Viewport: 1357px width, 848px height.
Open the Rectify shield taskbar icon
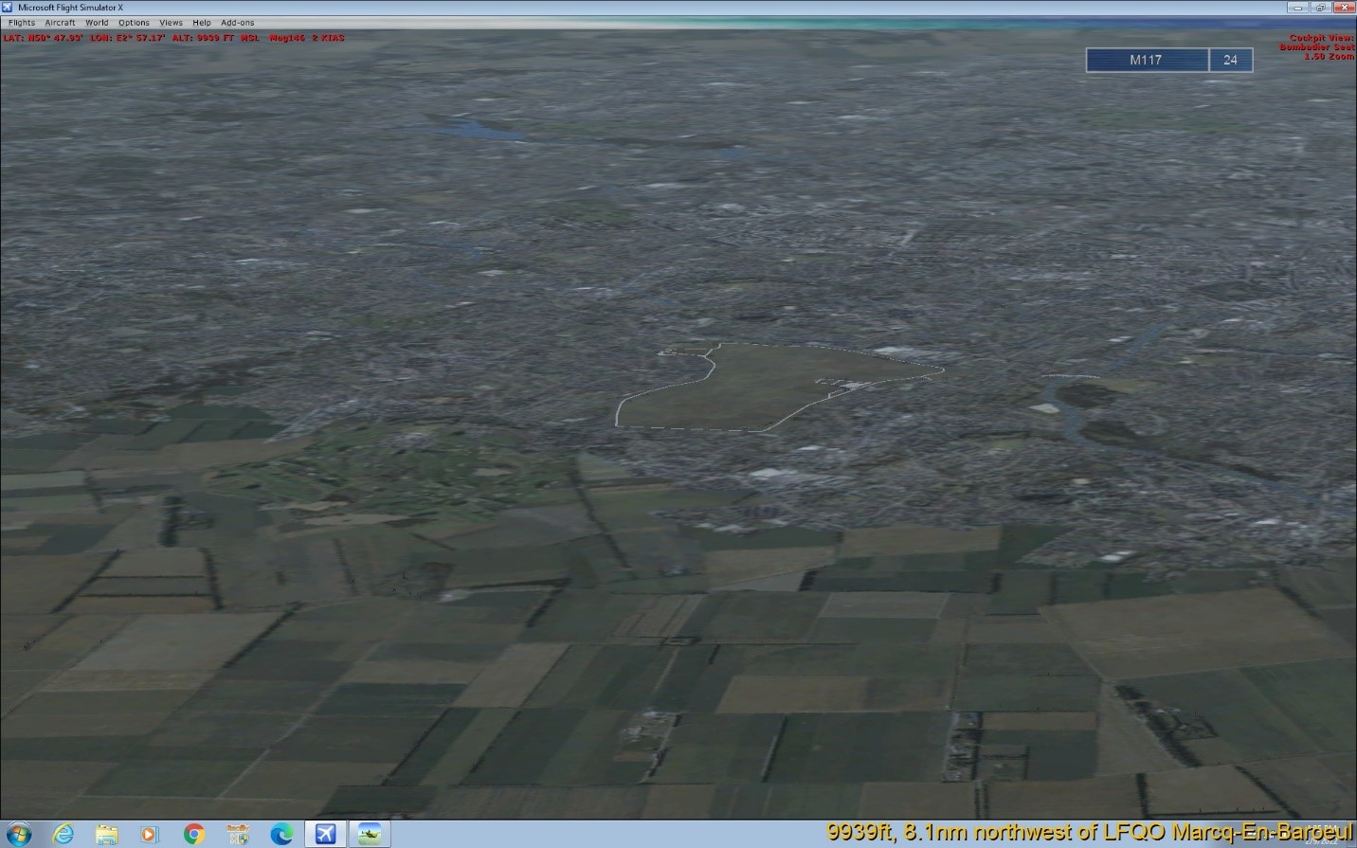238,834
